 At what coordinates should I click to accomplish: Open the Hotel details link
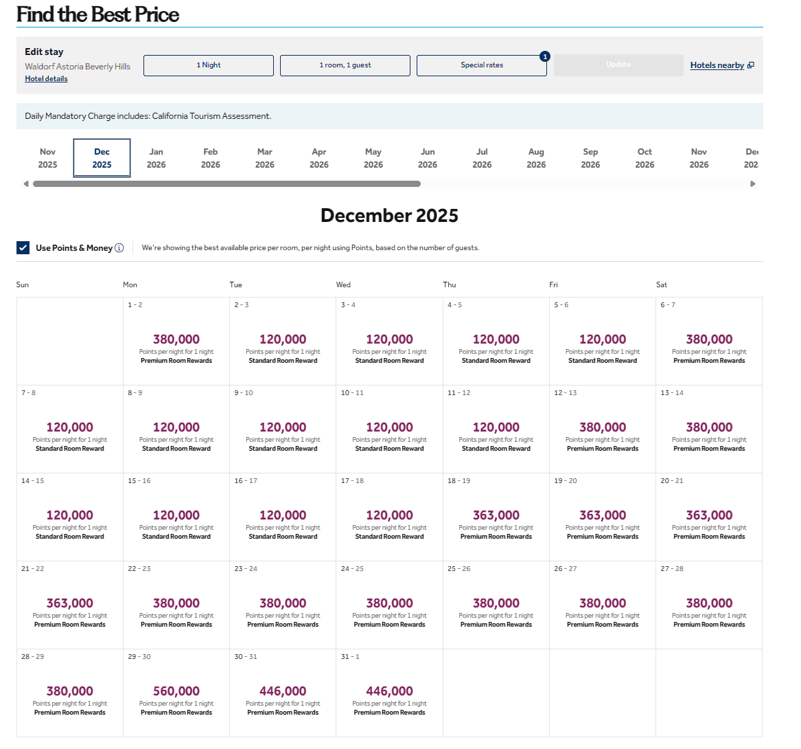pyautogui.click(x=46, y=79)
